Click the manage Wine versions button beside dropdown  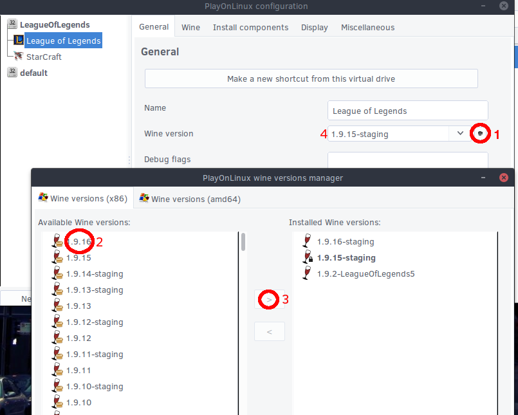point(480,133)
